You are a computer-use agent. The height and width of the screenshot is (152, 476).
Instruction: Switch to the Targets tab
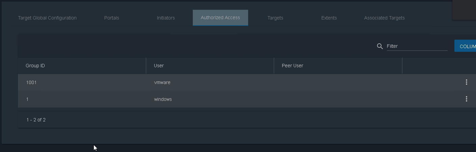point(275,18)
